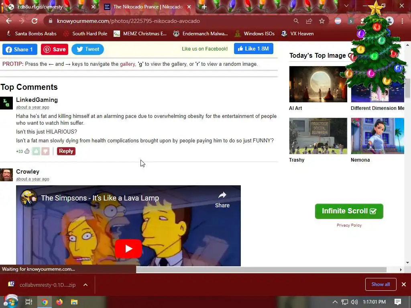The image size is (411, 308).
Task: Bookmark this page with the star icon
Action: (x=322, y=21)
